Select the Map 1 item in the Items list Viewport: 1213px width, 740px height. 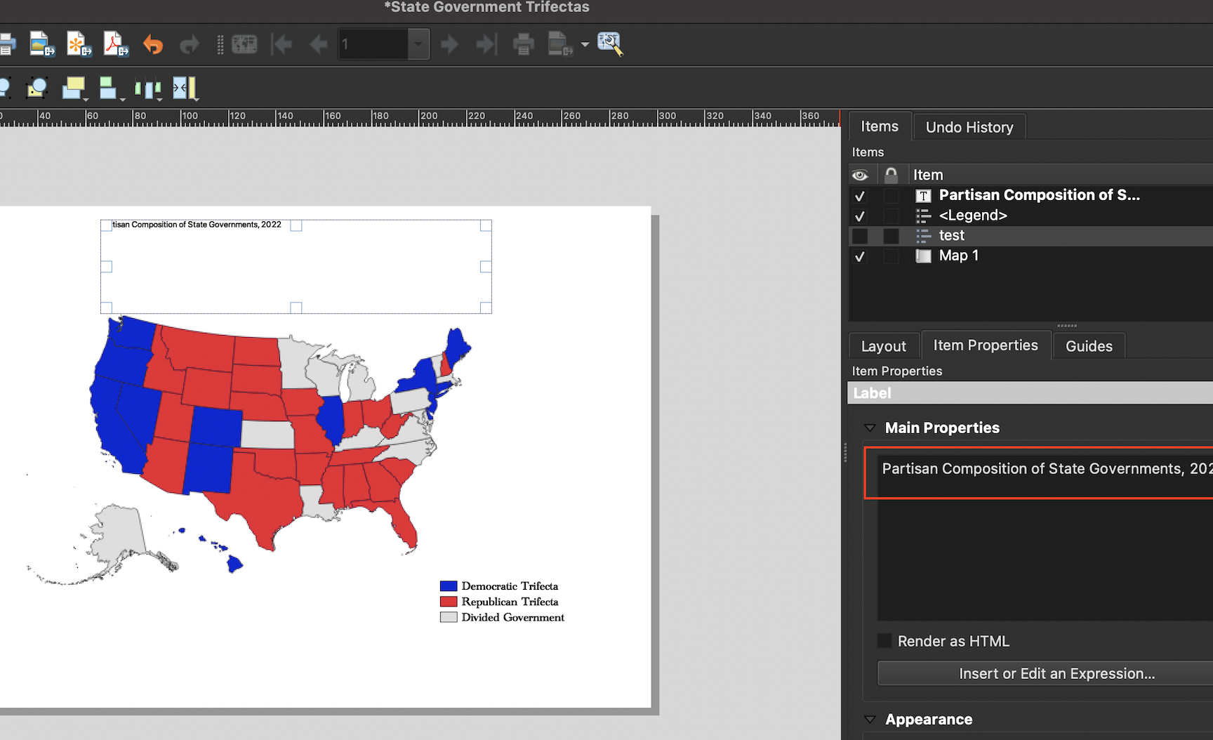coord(959,256)
